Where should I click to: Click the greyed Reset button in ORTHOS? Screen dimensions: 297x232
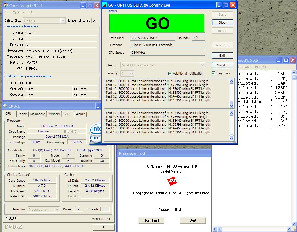point(222,31)
